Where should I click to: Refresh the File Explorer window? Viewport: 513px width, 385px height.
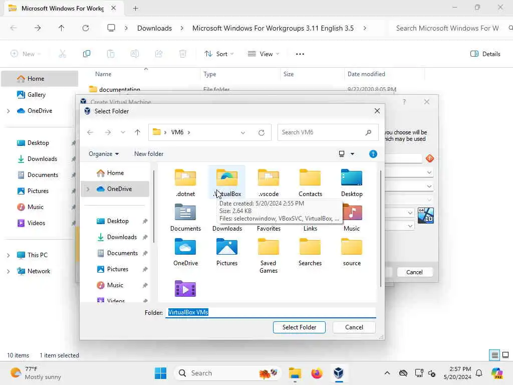tap(86, 28)
